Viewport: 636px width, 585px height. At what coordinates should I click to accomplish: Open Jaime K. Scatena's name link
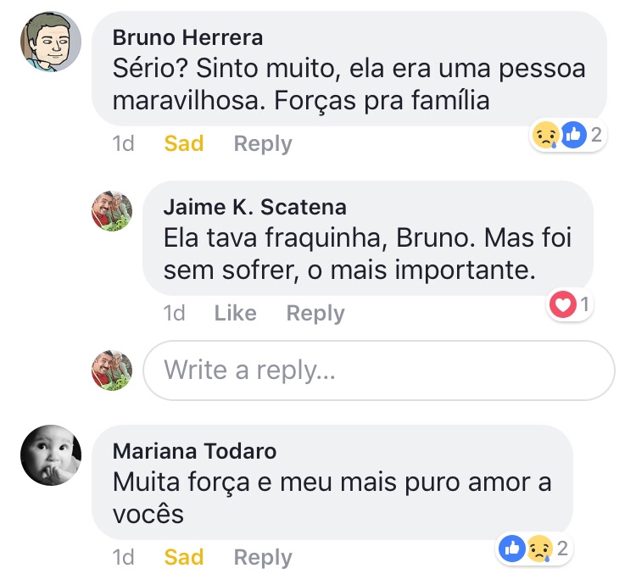(x=254, y=208)
